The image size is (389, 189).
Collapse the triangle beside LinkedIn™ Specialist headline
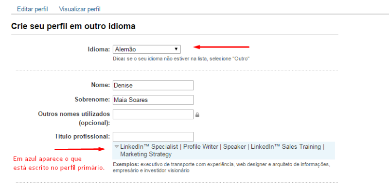(x=117, y=147)
